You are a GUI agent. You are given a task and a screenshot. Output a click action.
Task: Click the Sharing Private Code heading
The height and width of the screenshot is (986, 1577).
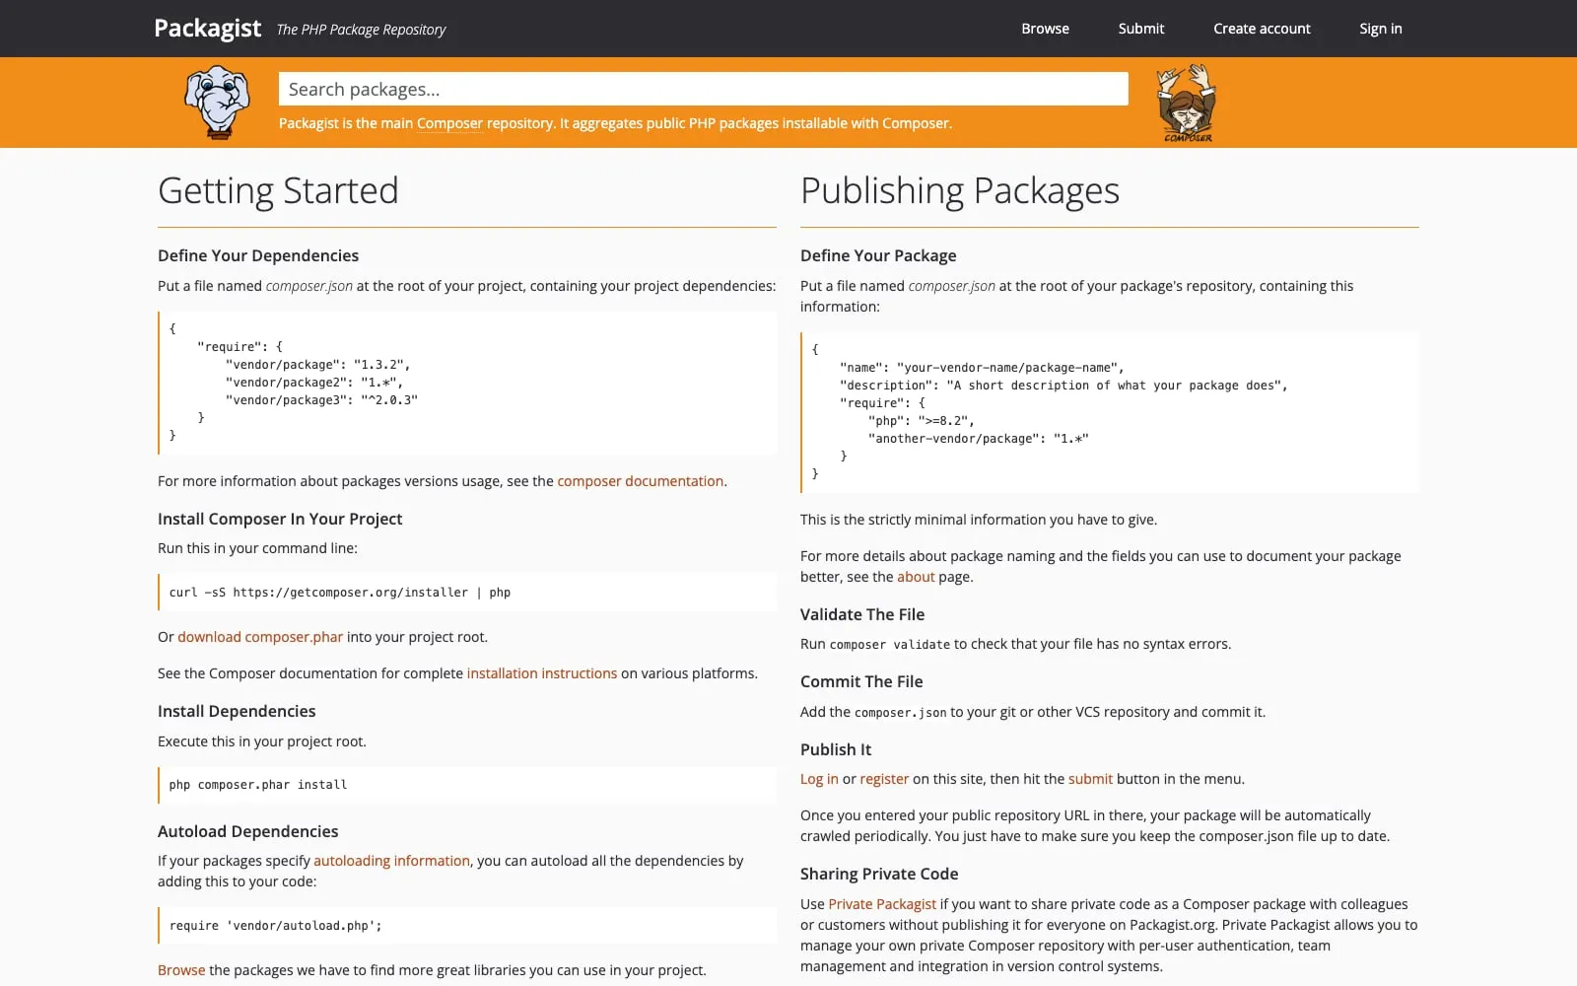(x=879, y=874)
